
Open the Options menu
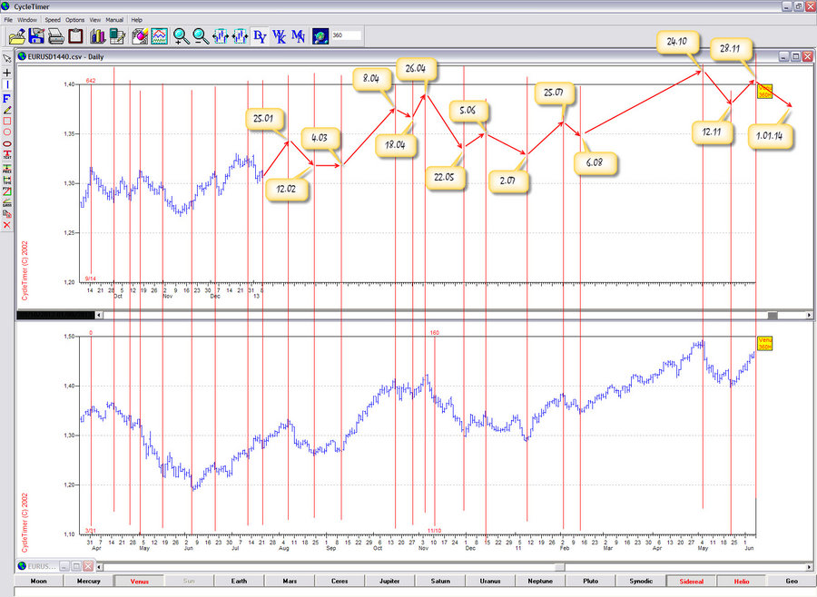(74, 19)
